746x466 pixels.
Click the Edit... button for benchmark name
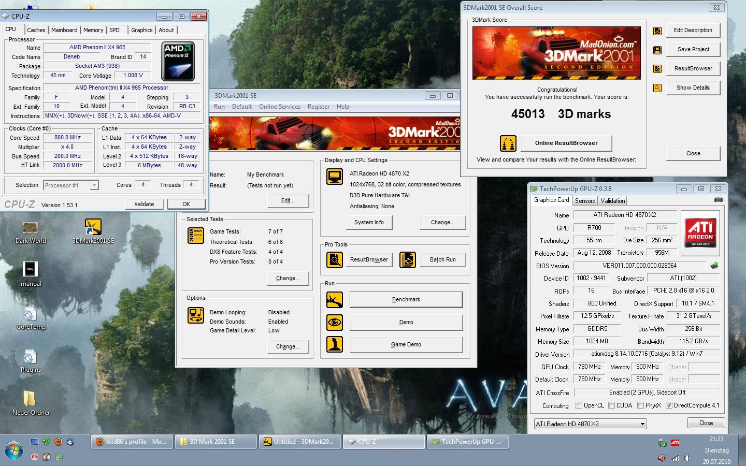[288, 200]
